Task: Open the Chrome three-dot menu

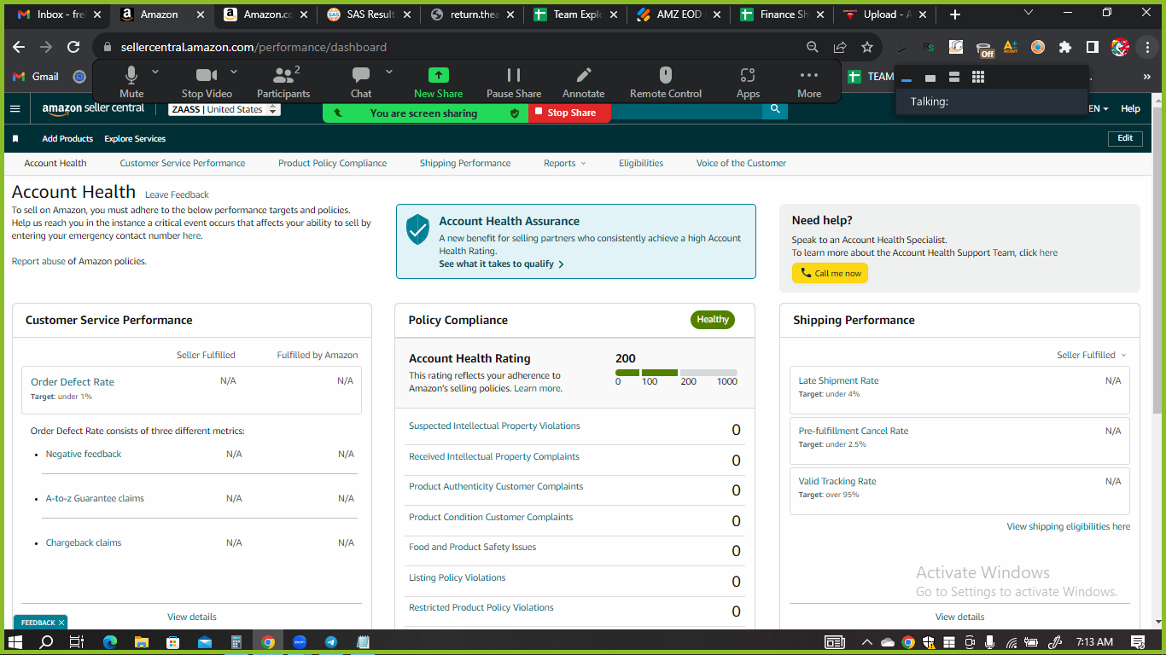Action: tap(1147, 47)
